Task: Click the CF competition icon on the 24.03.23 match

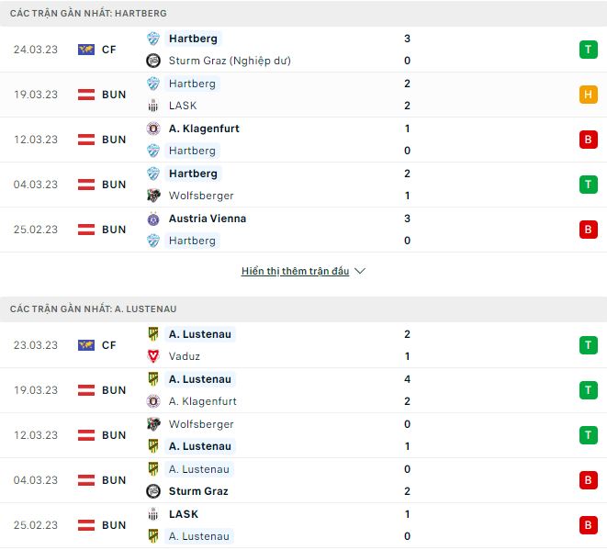Action: [x=86, y=50]
